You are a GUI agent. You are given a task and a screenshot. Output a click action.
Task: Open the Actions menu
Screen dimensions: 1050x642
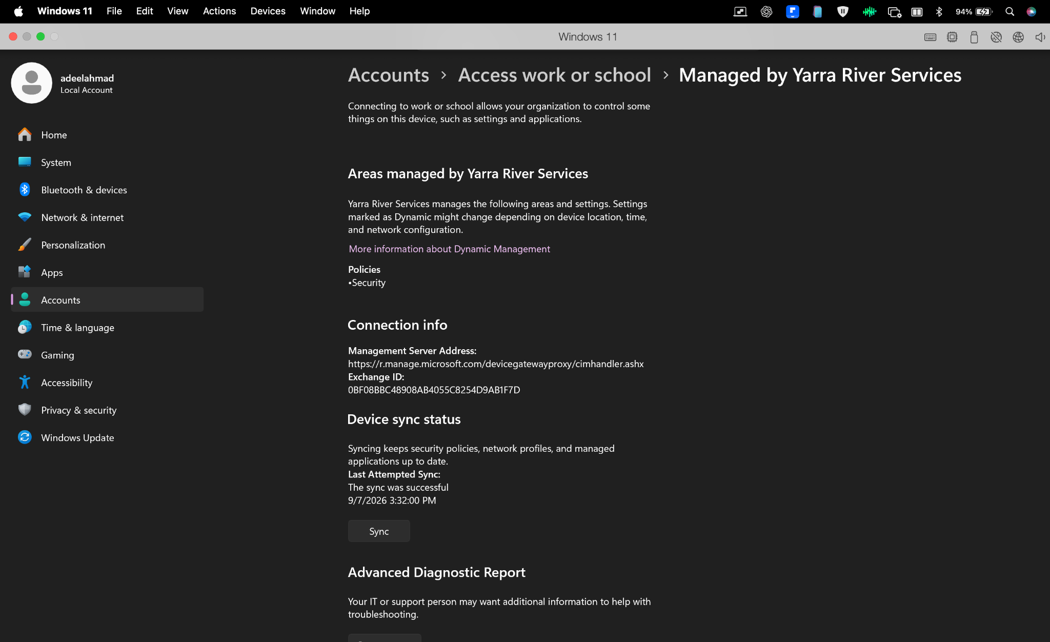pos(219,11)
